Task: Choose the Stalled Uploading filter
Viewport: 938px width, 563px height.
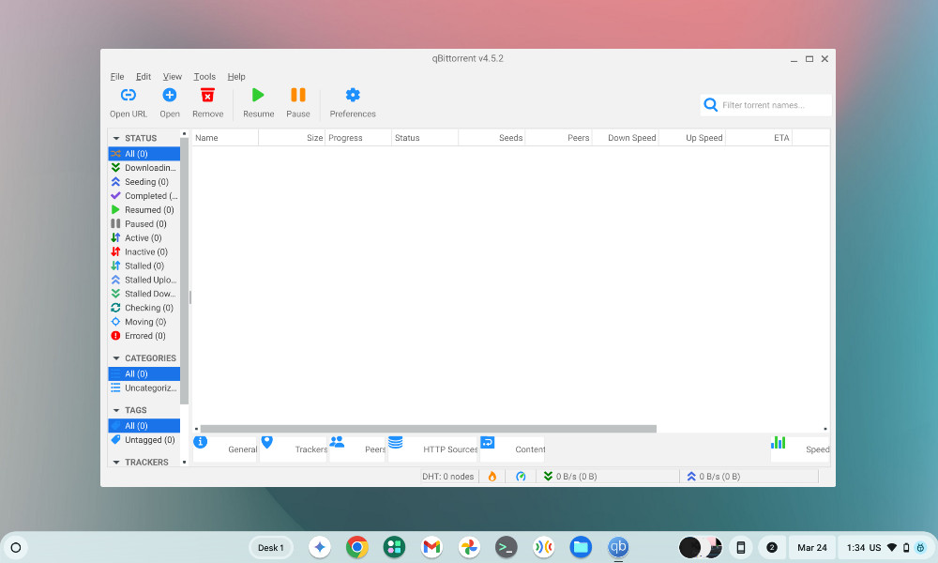Action: point(144,280)
